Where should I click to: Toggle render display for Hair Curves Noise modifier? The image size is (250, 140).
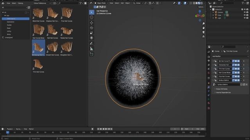tap(238, 73)
